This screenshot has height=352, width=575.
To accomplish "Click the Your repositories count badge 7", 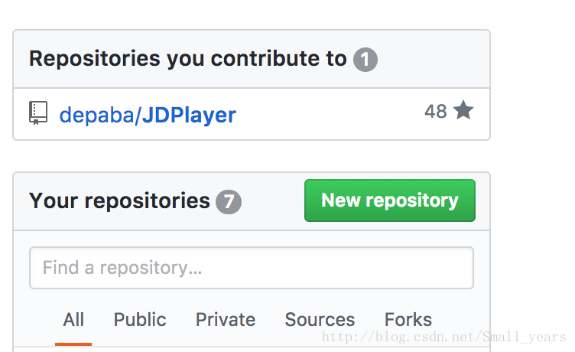I will pos(229,201).
